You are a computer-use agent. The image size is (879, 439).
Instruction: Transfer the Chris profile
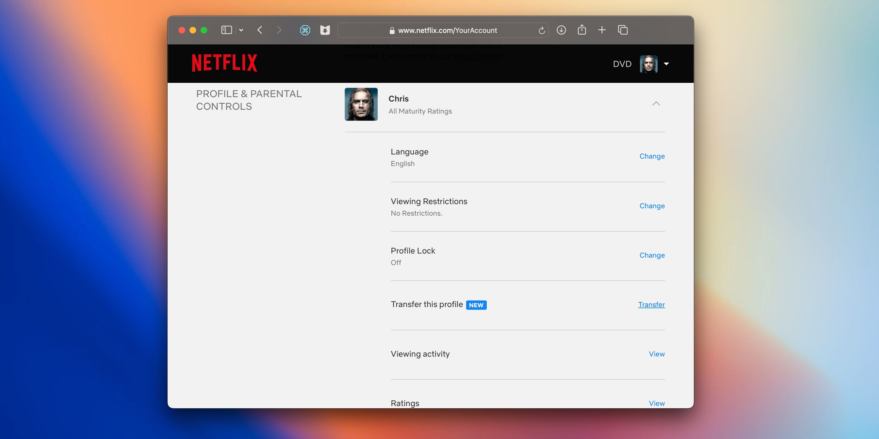click(651, 304)
